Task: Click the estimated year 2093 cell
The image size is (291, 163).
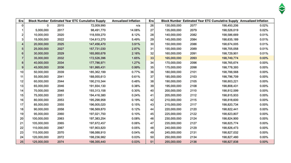Action: (x=193, y=58)
